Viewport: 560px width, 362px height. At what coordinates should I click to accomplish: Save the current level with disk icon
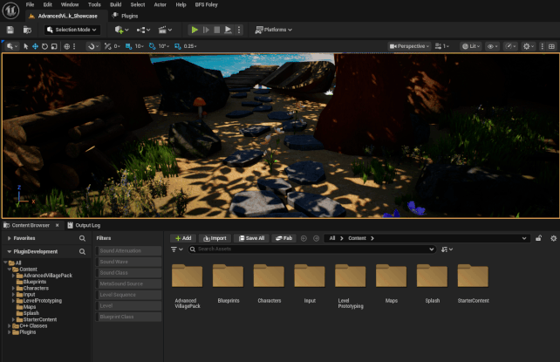(x=10, y=30)
